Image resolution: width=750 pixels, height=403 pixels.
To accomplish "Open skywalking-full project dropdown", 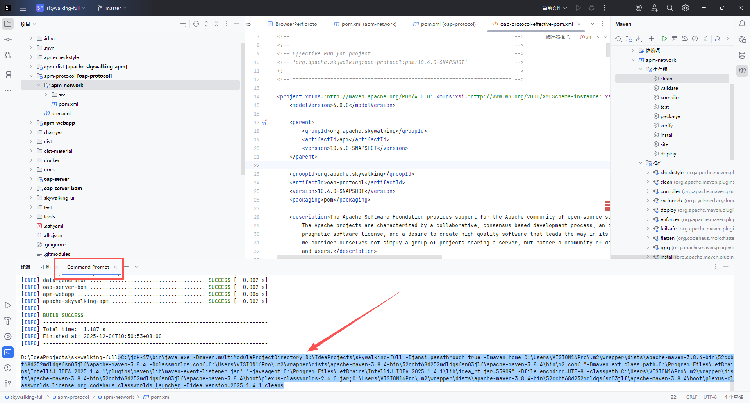I will [x=61, y=8].
